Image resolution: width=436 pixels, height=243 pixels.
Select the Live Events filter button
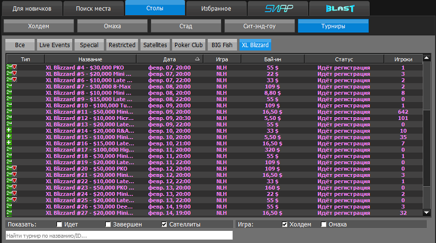point(55,45)
